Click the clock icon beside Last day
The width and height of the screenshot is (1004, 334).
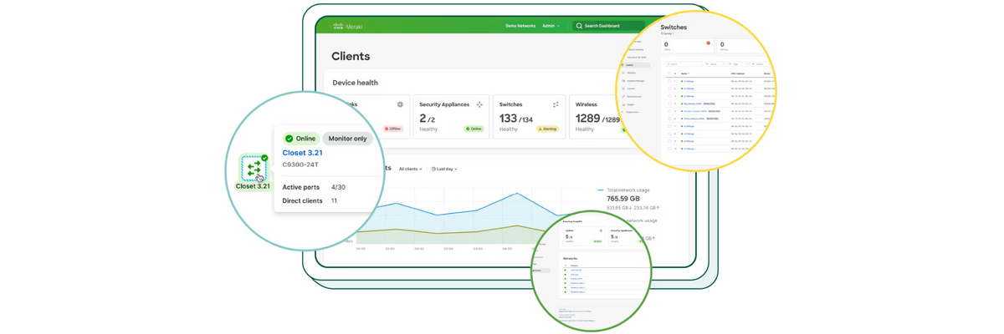pyautogui.click(x=433, y=169)
